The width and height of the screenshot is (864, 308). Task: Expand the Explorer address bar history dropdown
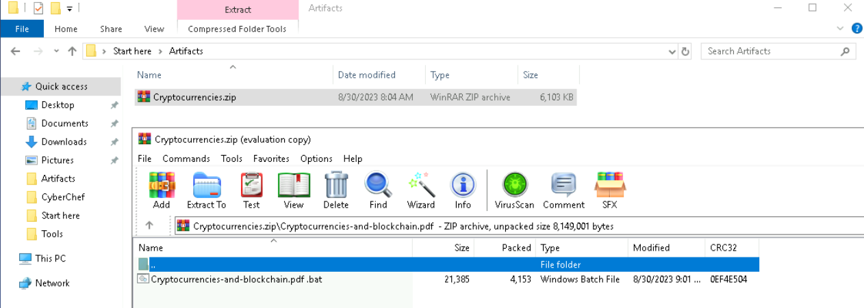pos(672,51)
